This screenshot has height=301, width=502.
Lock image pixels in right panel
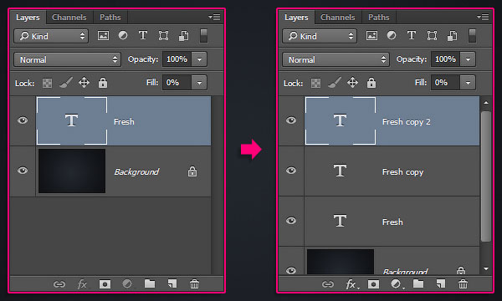tap(335, 83)
